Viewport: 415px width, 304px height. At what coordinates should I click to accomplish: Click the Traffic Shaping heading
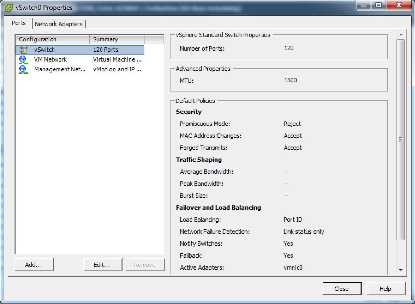click(x=199, y=160)
